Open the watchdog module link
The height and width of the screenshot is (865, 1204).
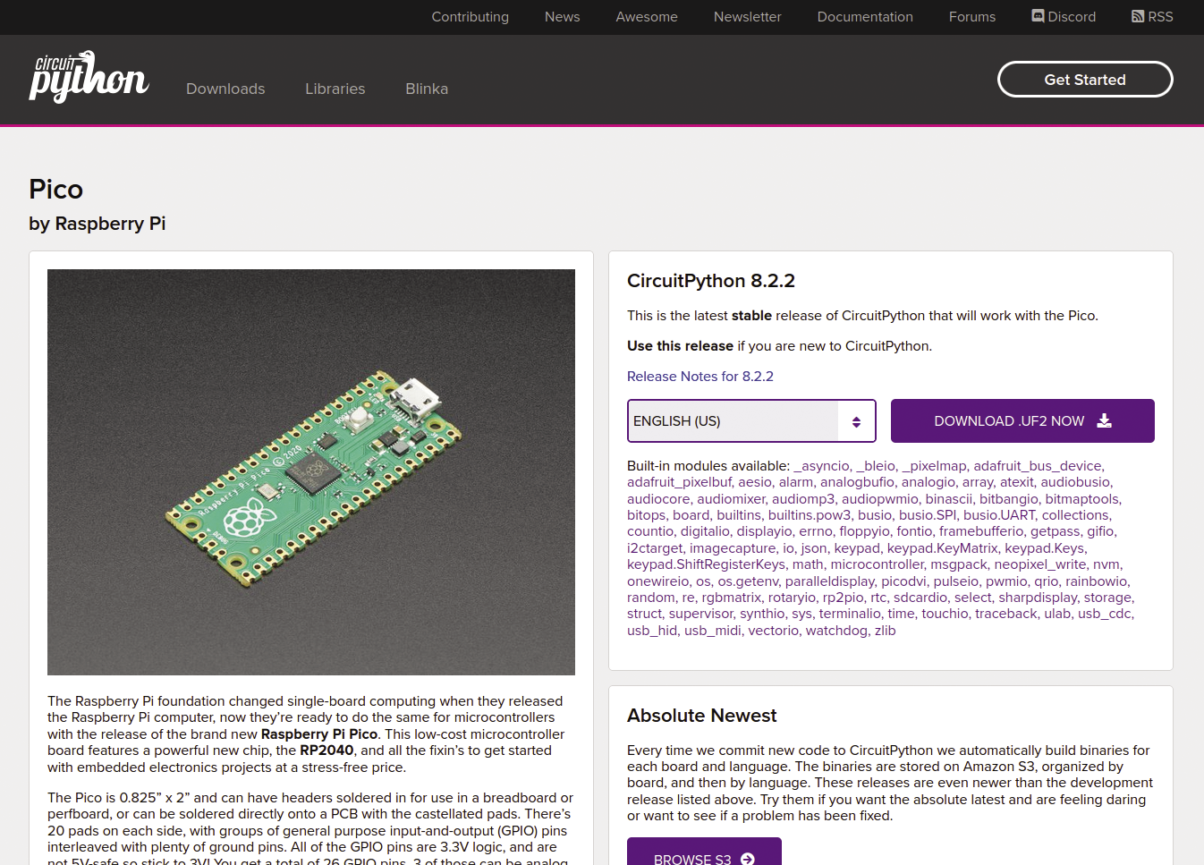coord(836,631)
